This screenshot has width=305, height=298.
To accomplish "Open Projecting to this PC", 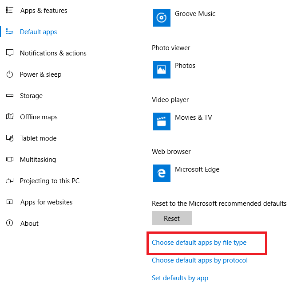I will (x=49, y=181).
